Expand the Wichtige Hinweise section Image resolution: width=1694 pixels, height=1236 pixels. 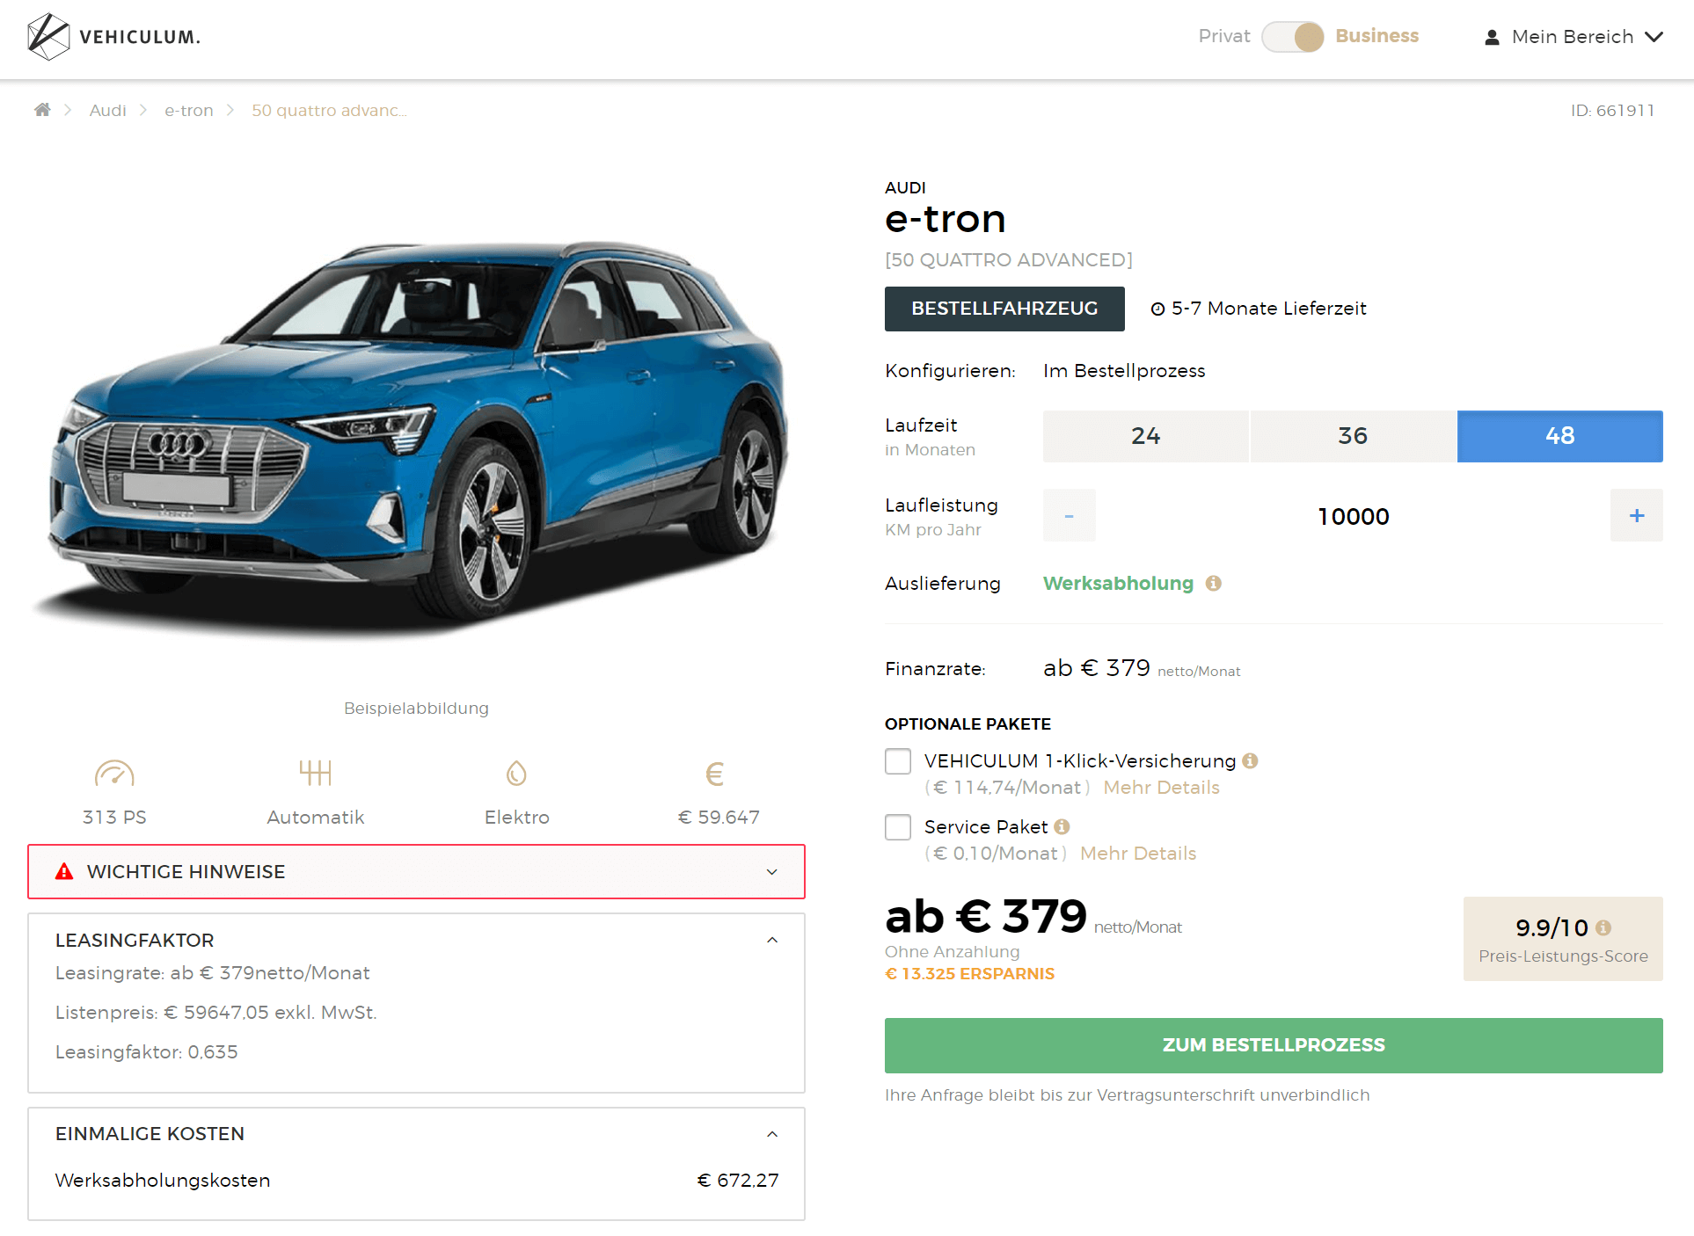[x=416, y=872]
